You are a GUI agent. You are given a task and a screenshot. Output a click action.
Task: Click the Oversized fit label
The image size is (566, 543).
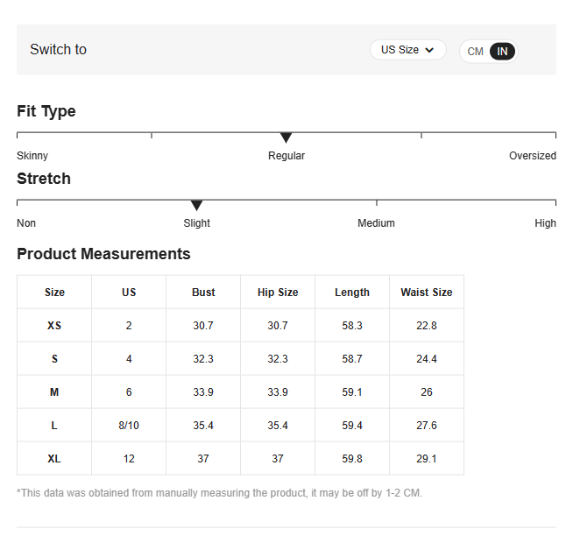pos(533,156)
